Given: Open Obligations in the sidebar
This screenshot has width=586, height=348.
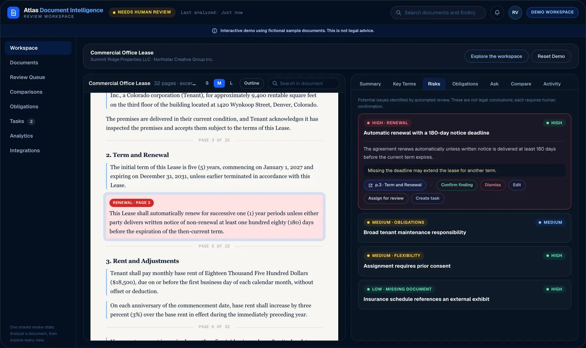Looking at the screenshot, I should click(38, 106).
